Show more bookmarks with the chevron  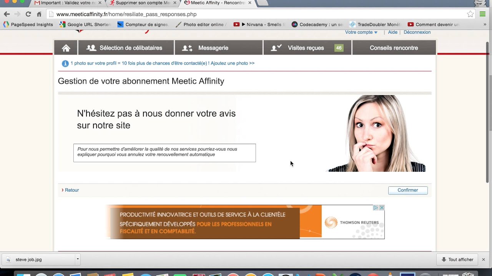pos(485,25)
